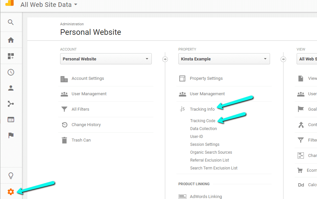Open Behavior icon in sidebar

[11, 120]
